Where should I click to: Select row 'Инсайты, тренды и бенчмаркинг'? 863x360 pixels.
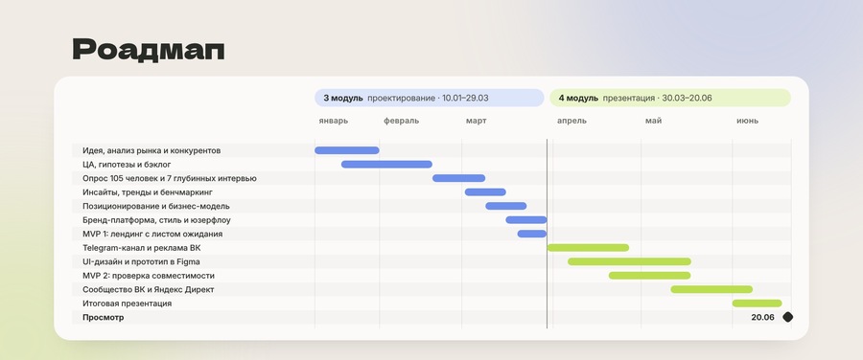point(431,192)
